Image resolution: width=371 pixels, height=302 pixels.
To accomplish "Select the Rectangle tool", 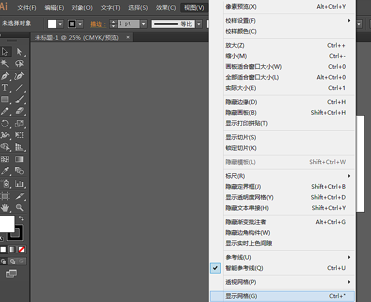I will pos(5,99).
